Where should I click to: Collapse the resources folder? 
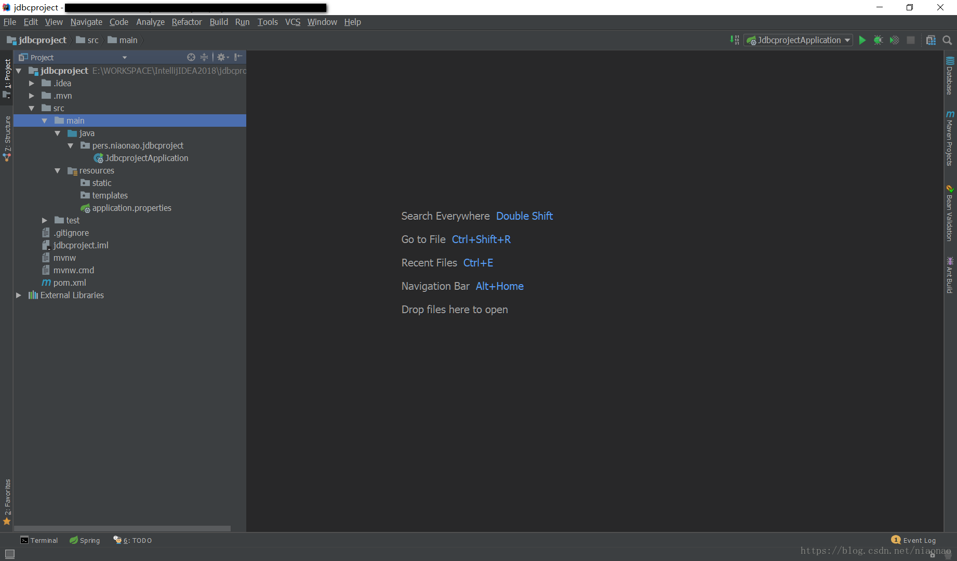(58, 170)
